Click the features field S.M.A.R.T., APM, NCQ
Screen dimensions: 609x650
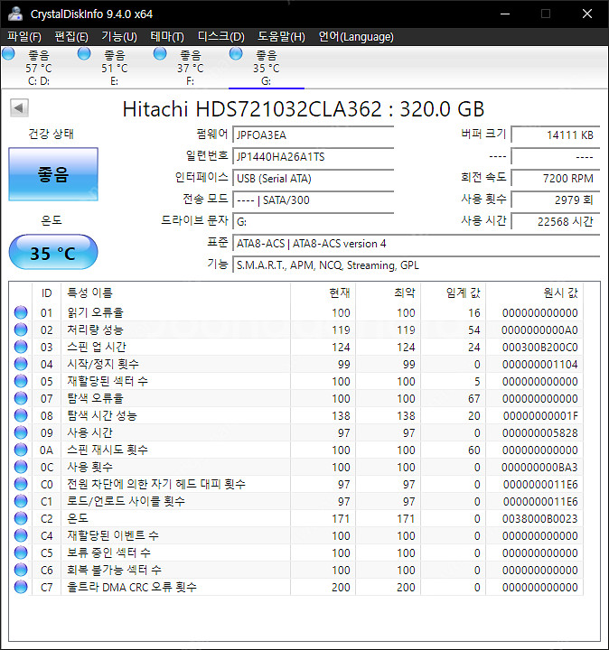click(417, 265)
